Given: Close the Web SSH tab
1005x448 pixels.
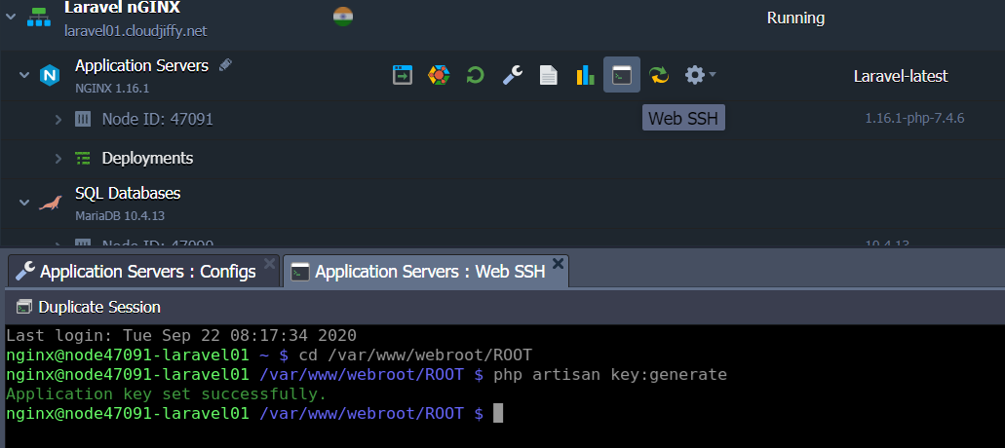Looking at the screenshot, I should 559,263.
